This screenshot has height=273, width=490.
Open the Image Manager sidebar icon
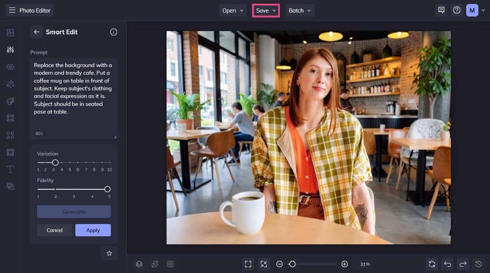[x=10, y=33]
